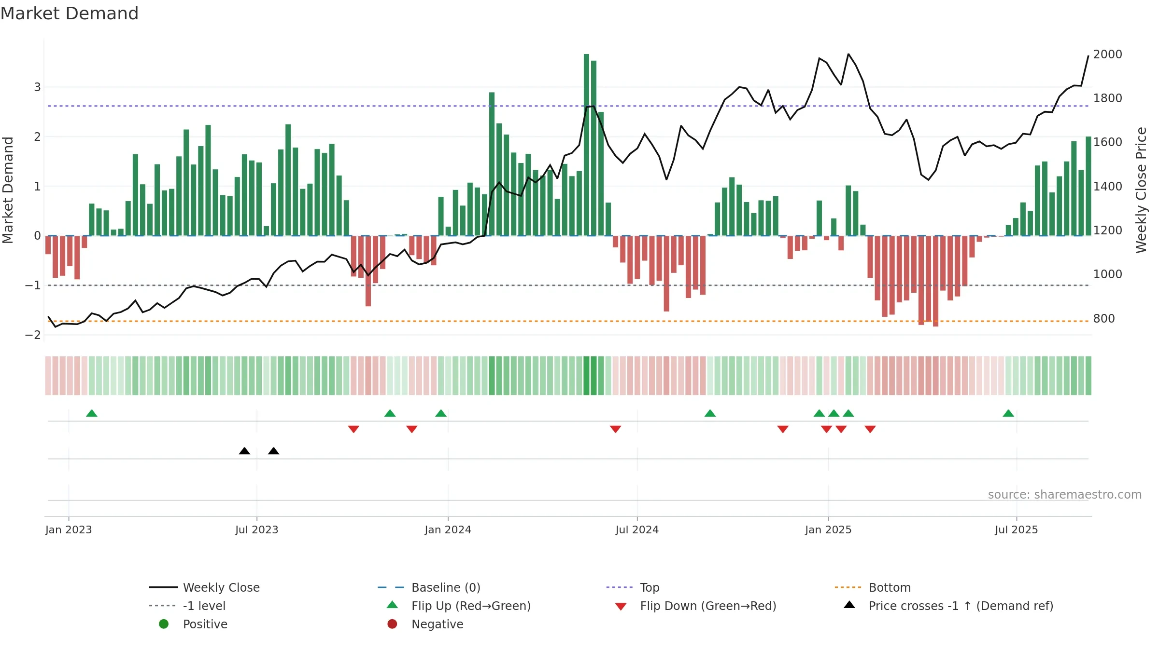1159x651 pixels.
Task: Click the red Flip Down triangle in the legend
Action: click(621, 607)
